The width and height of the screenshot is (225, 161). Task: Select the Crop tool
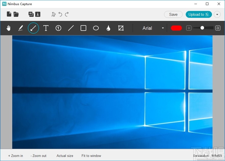tap(121, 28)
